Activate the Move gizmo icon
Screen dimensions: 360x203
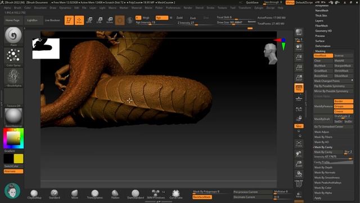tap(89, 20)
